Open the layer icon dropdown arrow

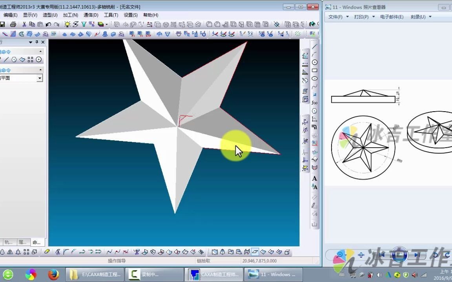[107, 24]
